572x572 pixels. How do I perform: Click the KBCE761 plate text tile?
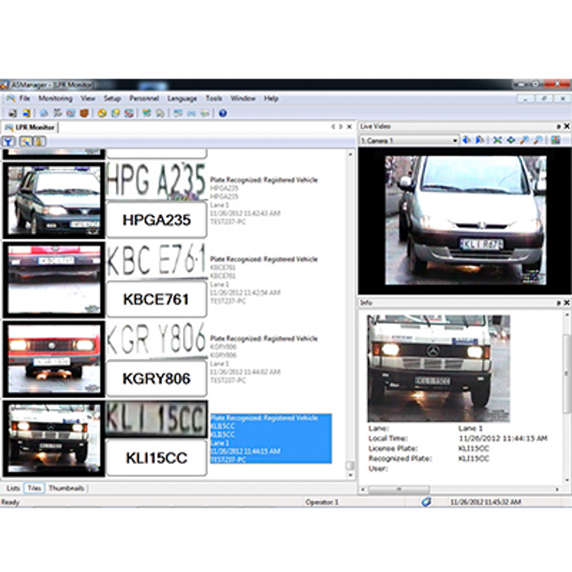[x=157, y=299]
